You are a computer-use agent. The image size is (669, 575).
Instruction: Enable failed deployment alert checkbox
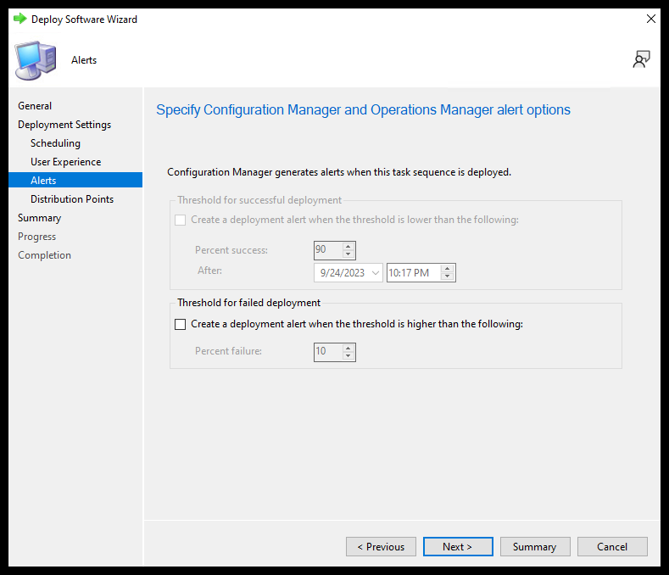coord(180,324)
